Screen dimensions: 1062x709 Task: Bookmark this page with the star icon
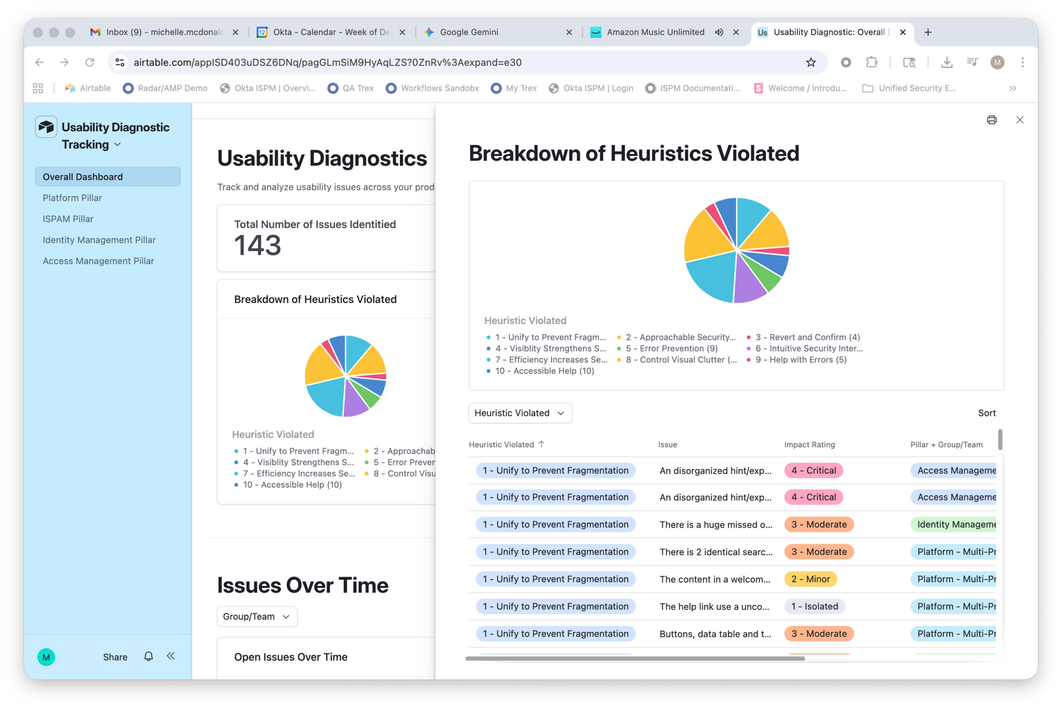[x=811, y=62]
